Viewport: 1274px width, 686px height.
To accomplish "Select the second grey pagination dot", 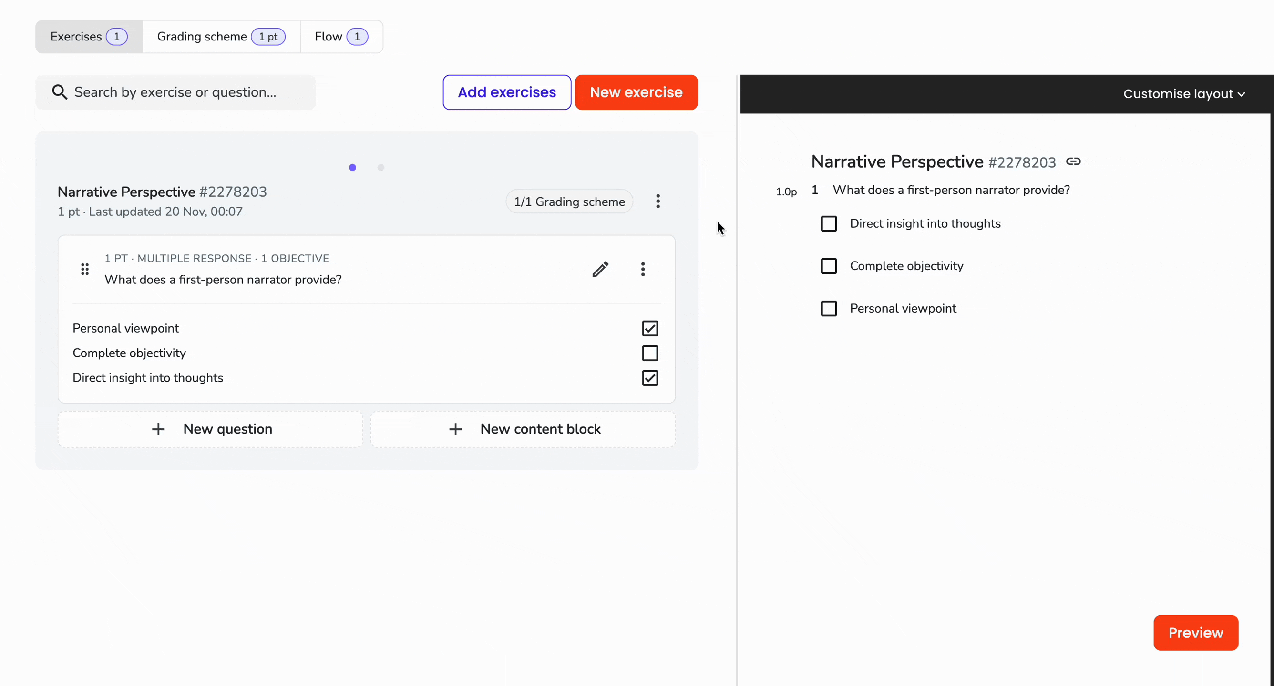I will (381, 168).
